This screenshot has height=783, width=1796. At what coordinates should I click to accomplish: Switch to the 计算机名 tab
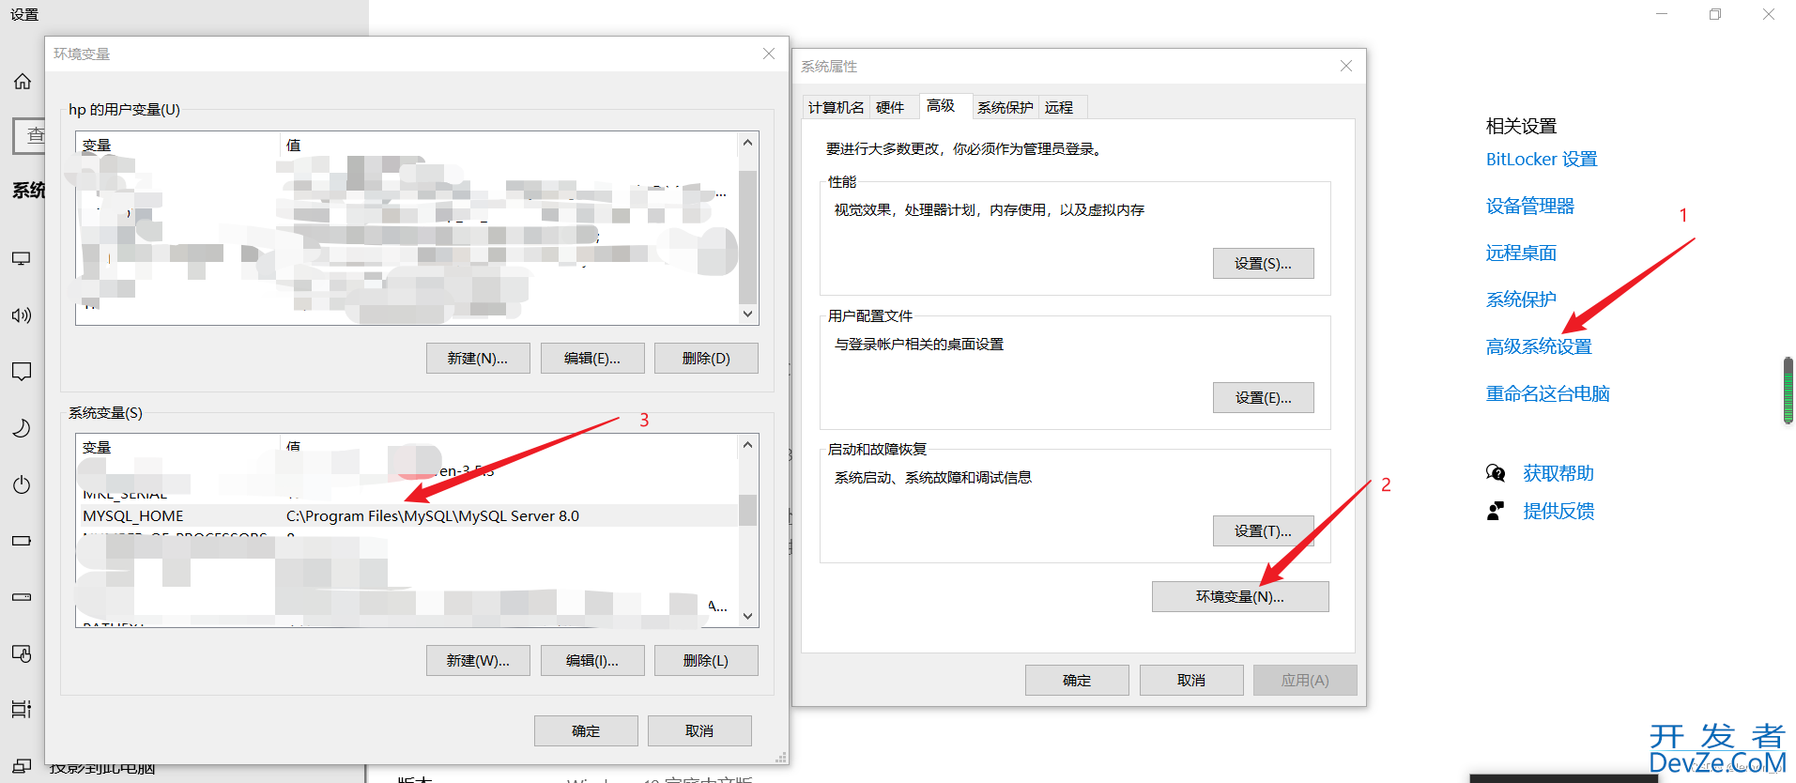pos(836,108)
